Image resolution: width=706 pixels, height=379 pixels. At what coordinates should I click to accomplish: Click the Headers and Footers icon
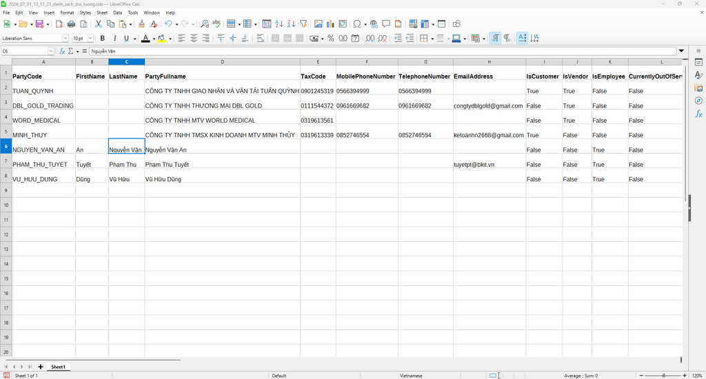point(398,24)
